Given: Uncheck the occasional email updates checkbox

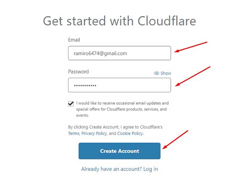Looking at the screenshot, I should coord(71,104).
